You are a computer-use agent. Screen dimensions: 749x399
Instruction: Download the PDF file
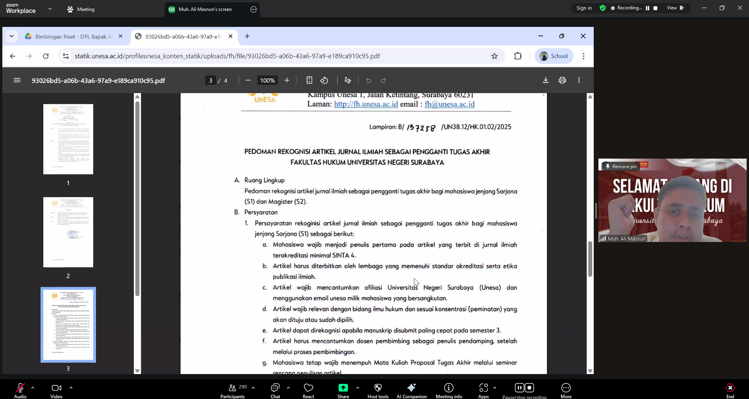pyautogui.click(x=545, y=80)
